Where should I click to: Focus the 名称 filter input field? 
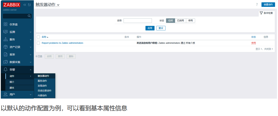coord(138,21)
